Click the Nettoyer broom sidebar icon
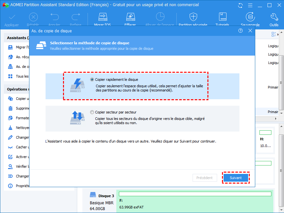 tap(11, 128)
